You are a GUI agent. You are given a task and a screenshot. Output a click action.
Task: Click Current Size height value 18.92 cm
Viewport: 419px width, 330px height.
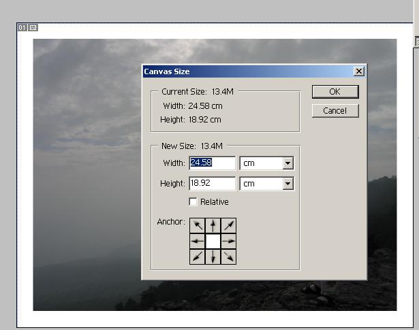(x=205, y=120)
